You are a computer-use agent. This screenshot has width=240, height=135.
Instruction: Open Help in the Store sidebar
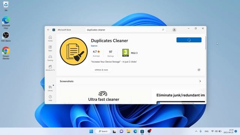coord(50,98)
